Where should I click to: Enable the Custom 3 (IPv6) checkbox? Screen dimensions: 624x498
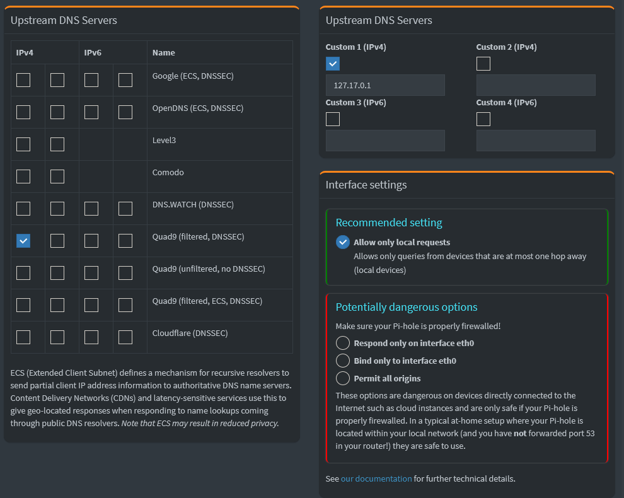pos(333,119)
